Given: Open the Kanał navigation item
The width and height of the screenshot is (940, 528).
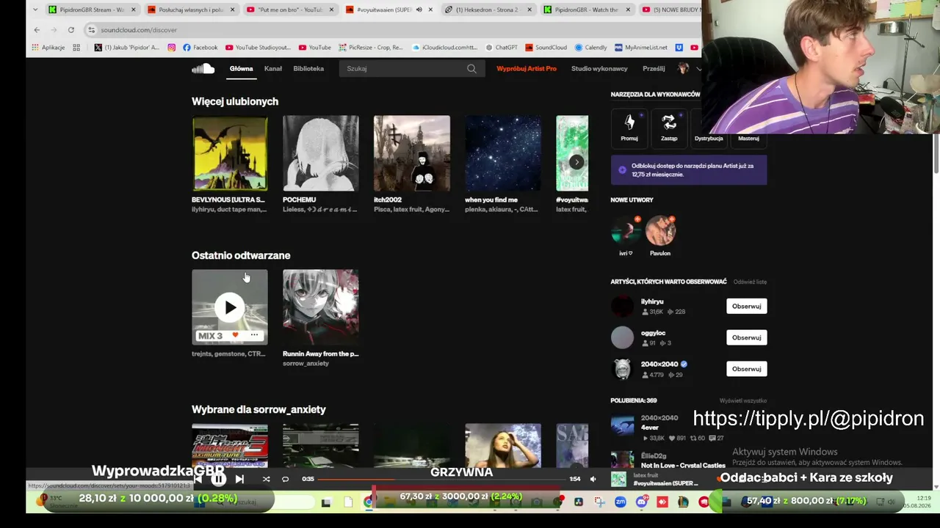Looking at the screenshot, I should [272, 69].
